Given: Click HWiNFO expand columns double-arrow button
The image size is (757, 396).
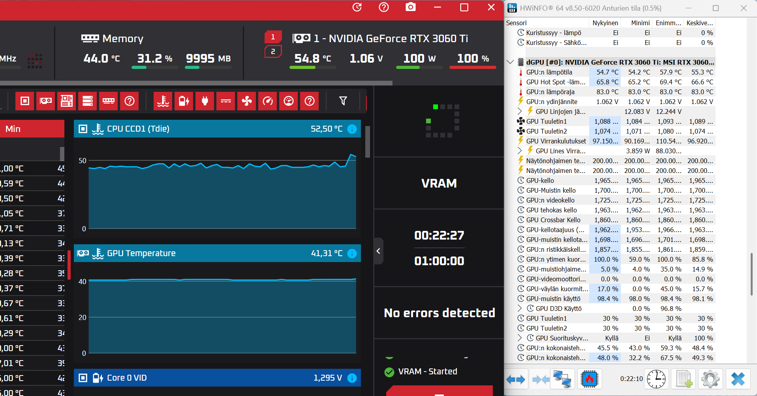Looking at the screenshot, I should pos(516,379).
